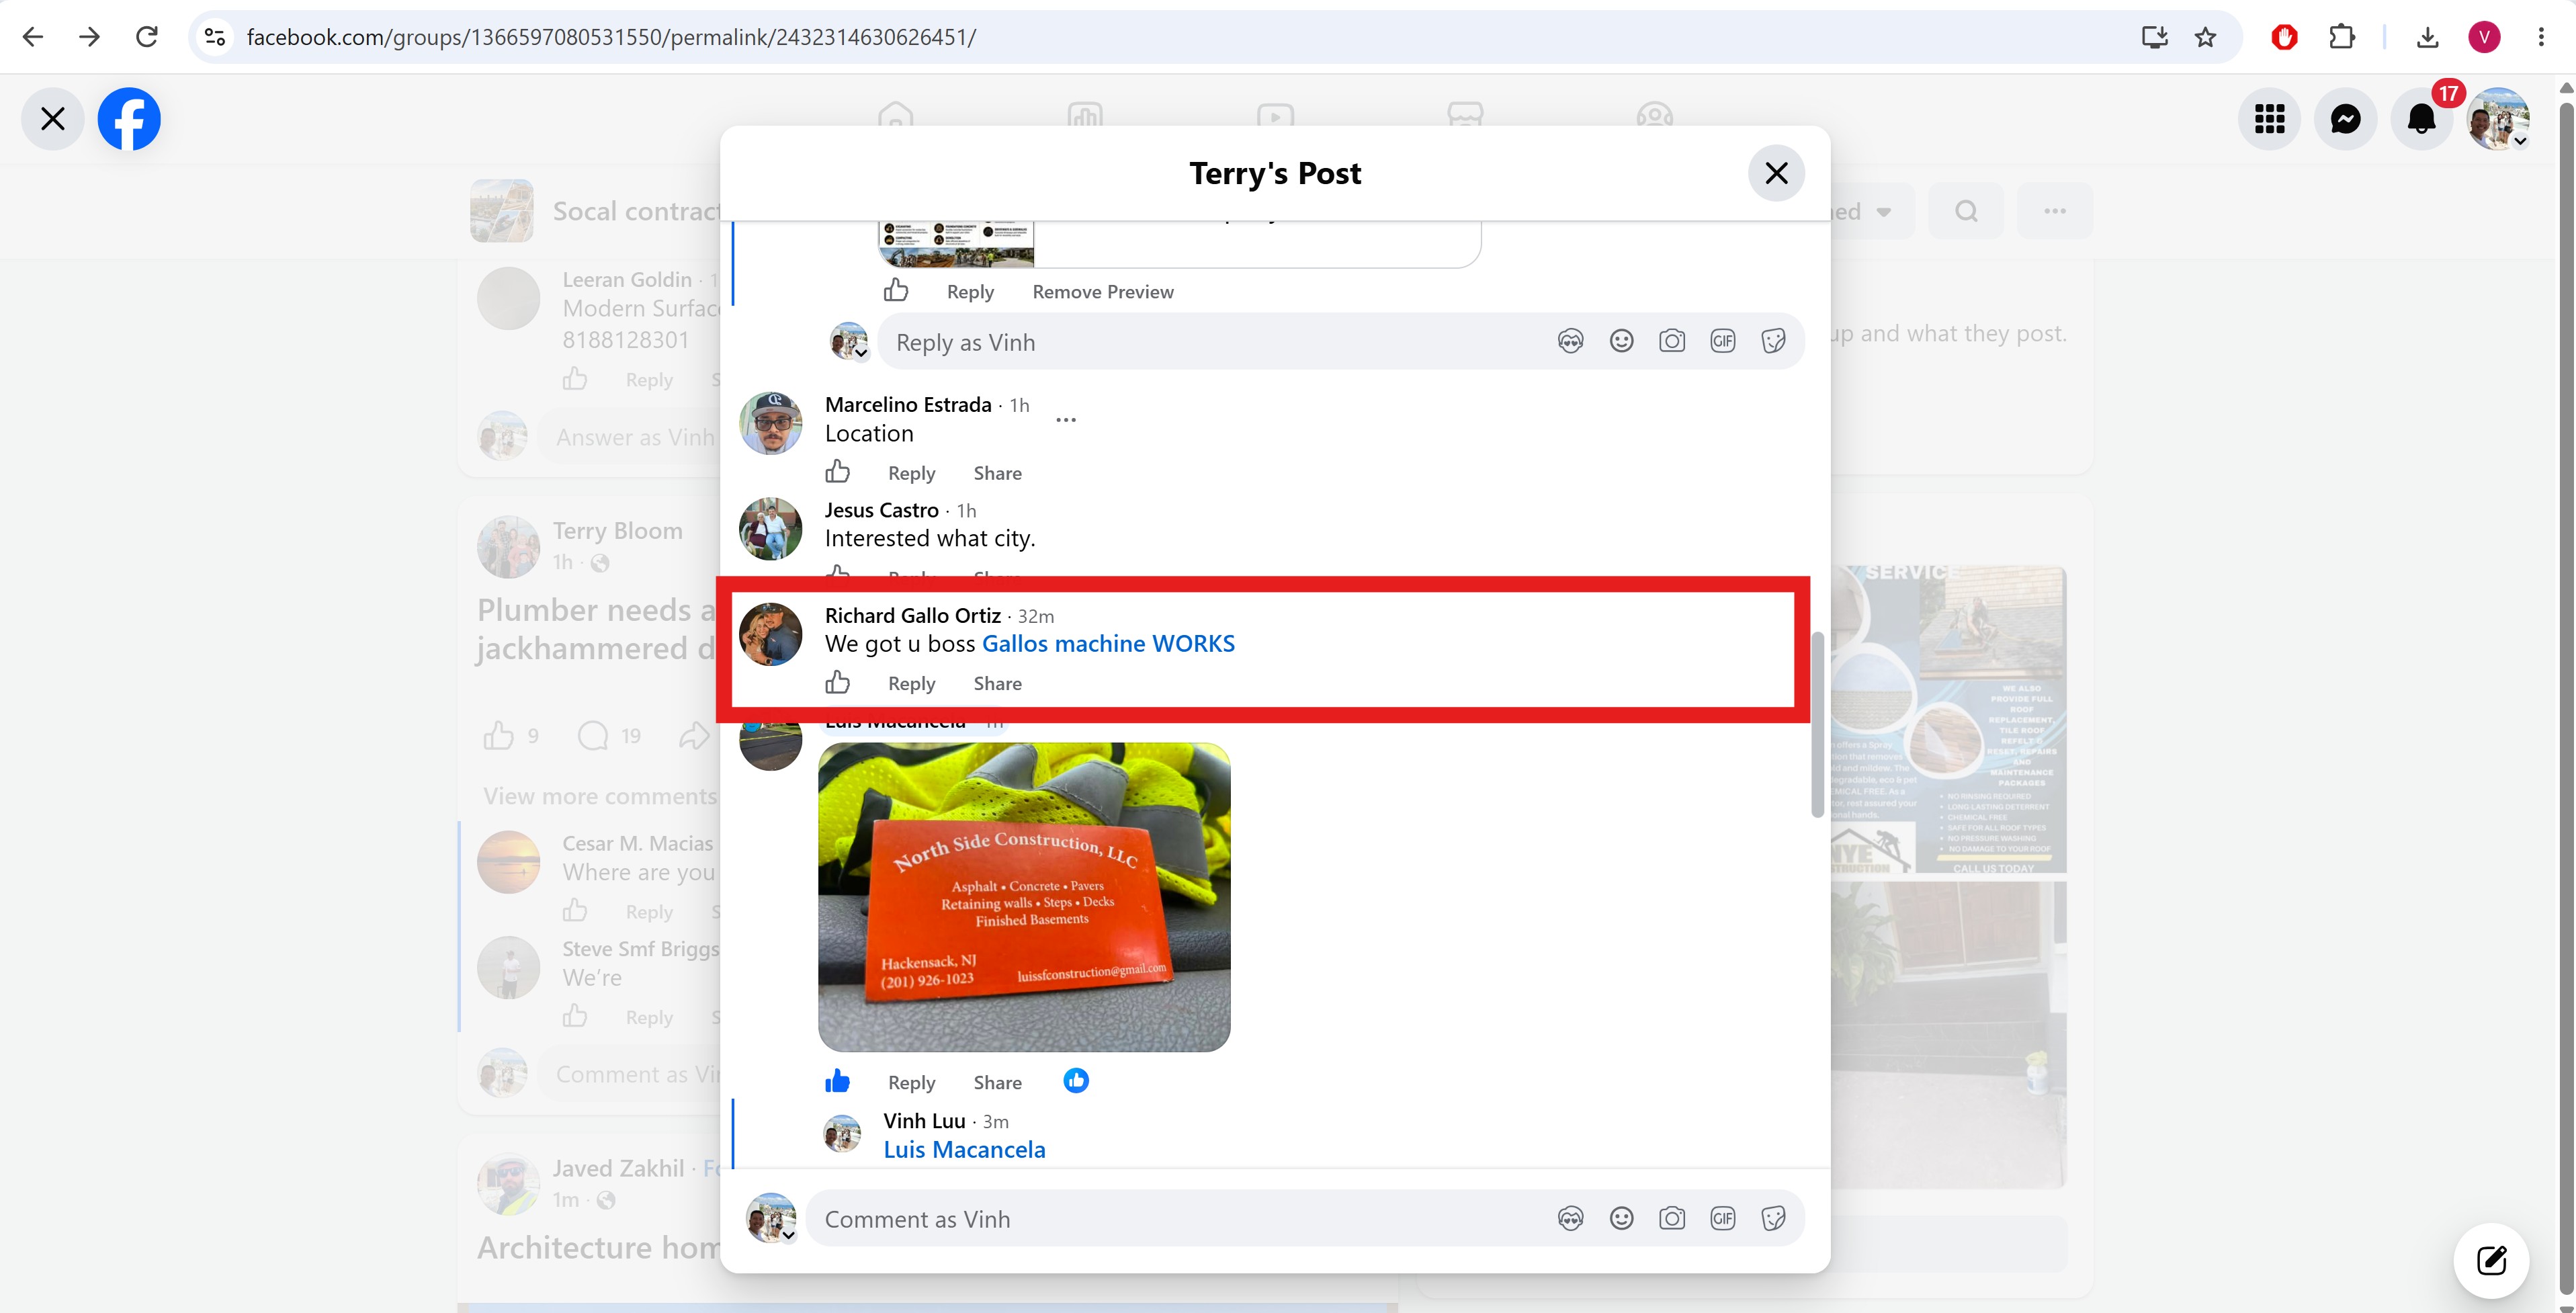
Task: Insert emoji in Comment as Vinh
Action: [1621, 1218]
